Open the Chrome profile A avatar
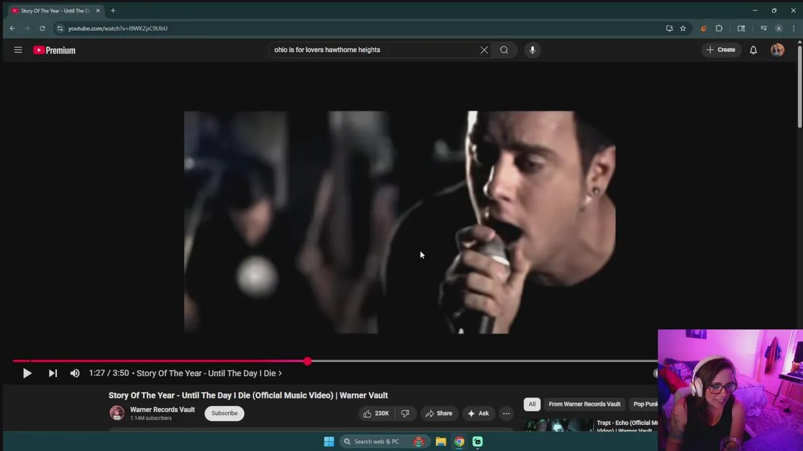 point(779,28)
